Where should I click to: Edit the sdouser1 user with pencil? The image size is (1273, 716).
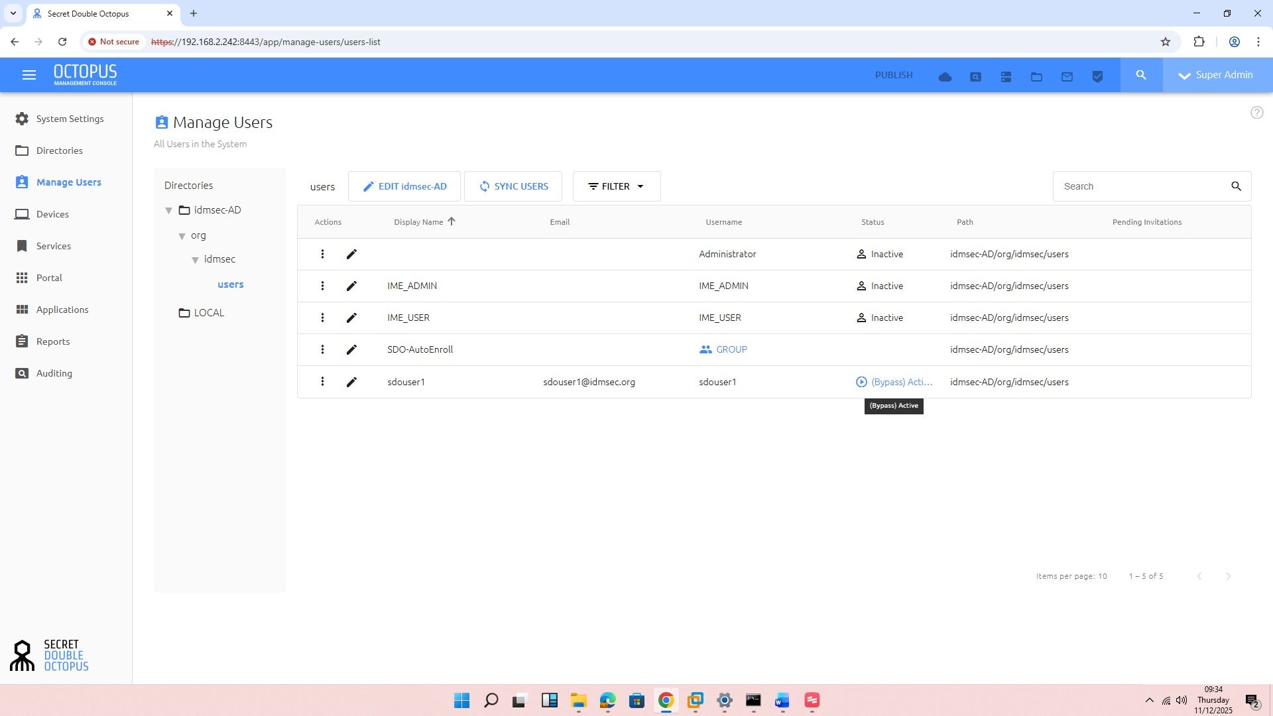(x=351, y=382)
